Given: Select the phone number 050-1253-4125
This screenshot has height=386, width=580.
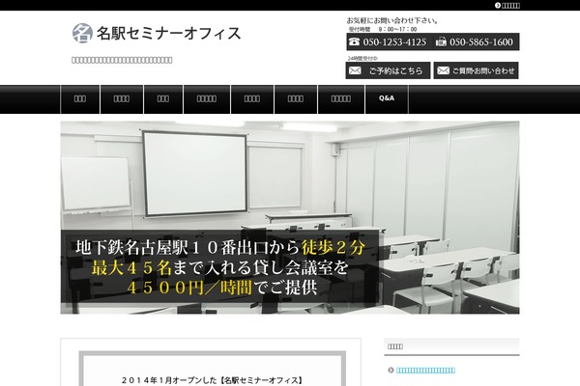Looking at the screenshot, I should (x=394, y=42).
